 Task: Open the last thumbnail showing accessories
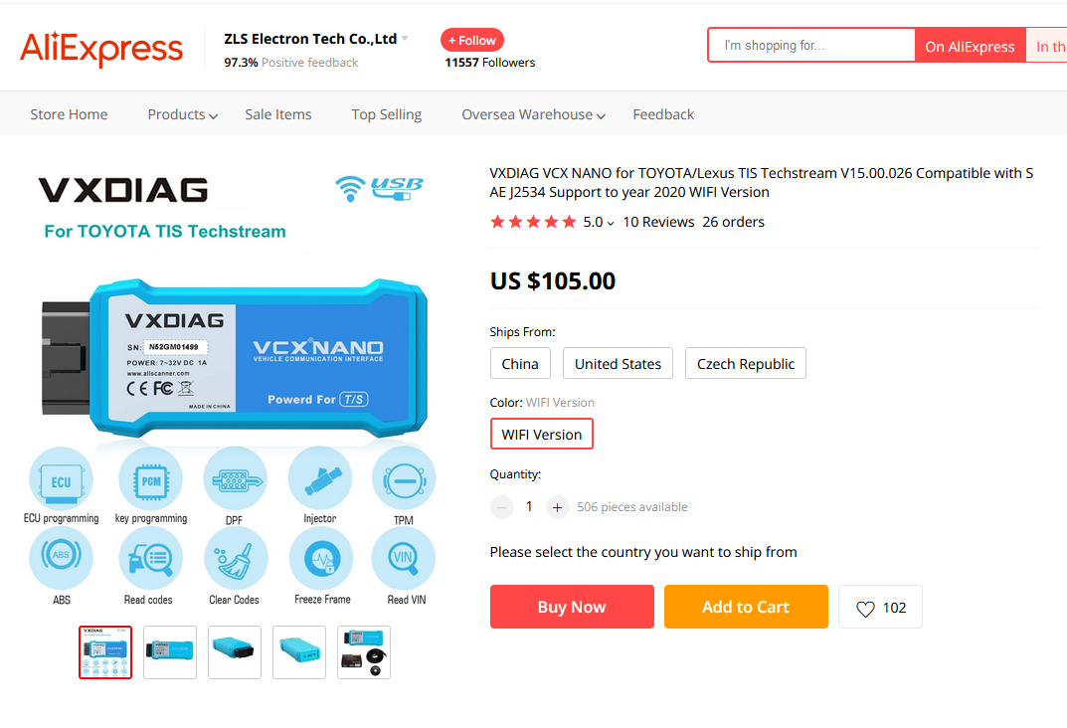364,652
